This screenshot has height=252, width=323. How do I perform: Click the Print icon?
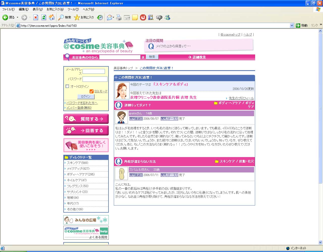pyautogui.click(x=119, y=17)
